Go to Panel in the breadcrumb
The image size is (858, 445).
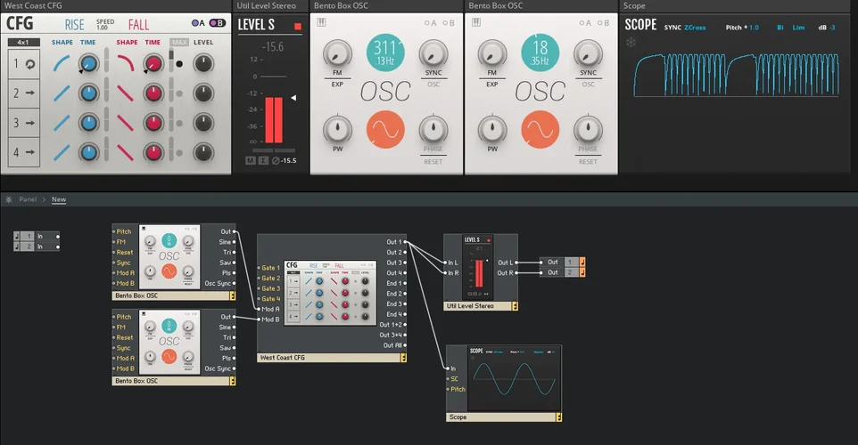coord(28,199)
